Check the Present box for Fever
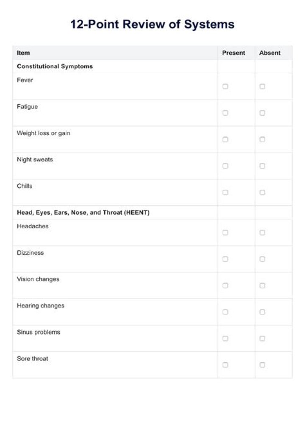This screenshot has height=422, width=305. tap(225, 86)
